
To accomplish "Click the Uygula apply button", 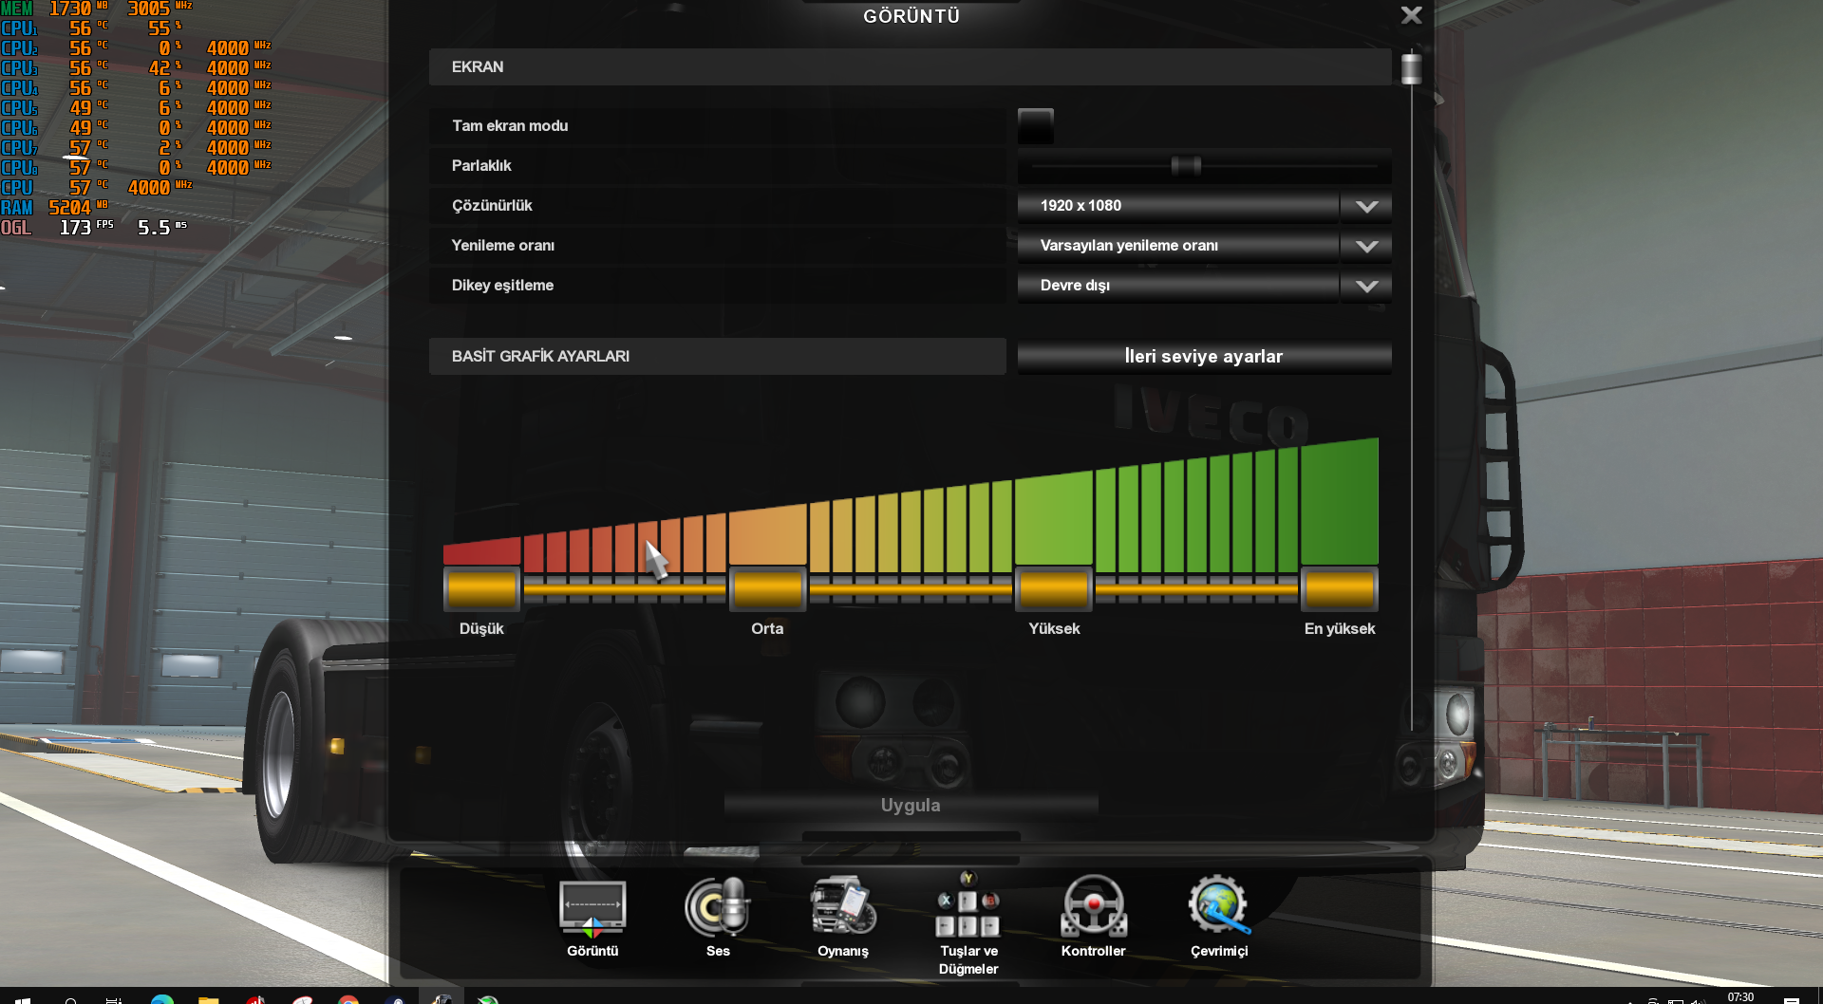I will click(x=911, y=806).
